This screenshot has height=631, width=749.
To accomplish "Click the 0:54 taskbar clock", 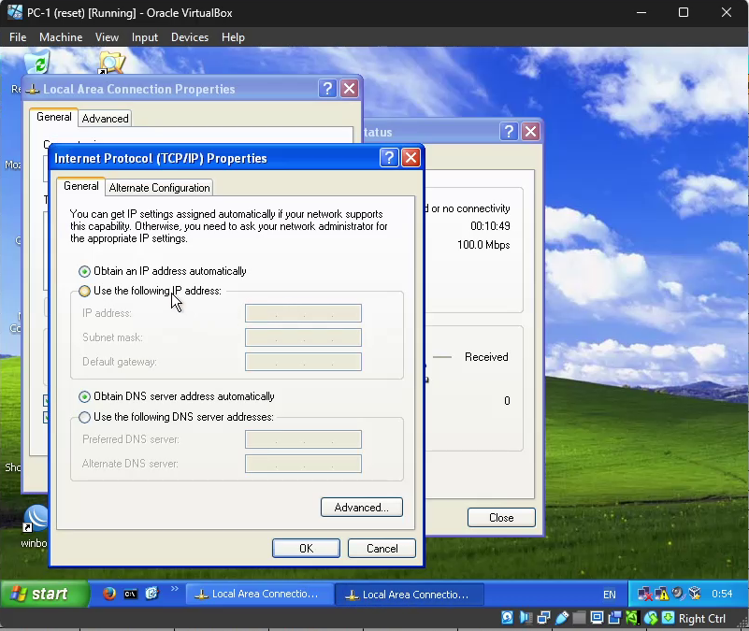I will [x=722, y=594].
